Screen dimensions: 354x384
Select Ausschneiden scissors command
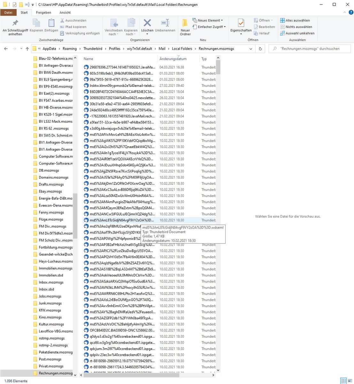tap(73, 20)
